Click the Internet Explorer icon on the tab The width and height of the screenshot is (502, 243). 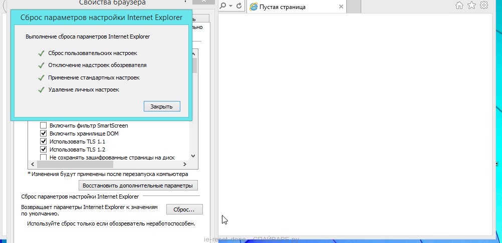254,6
